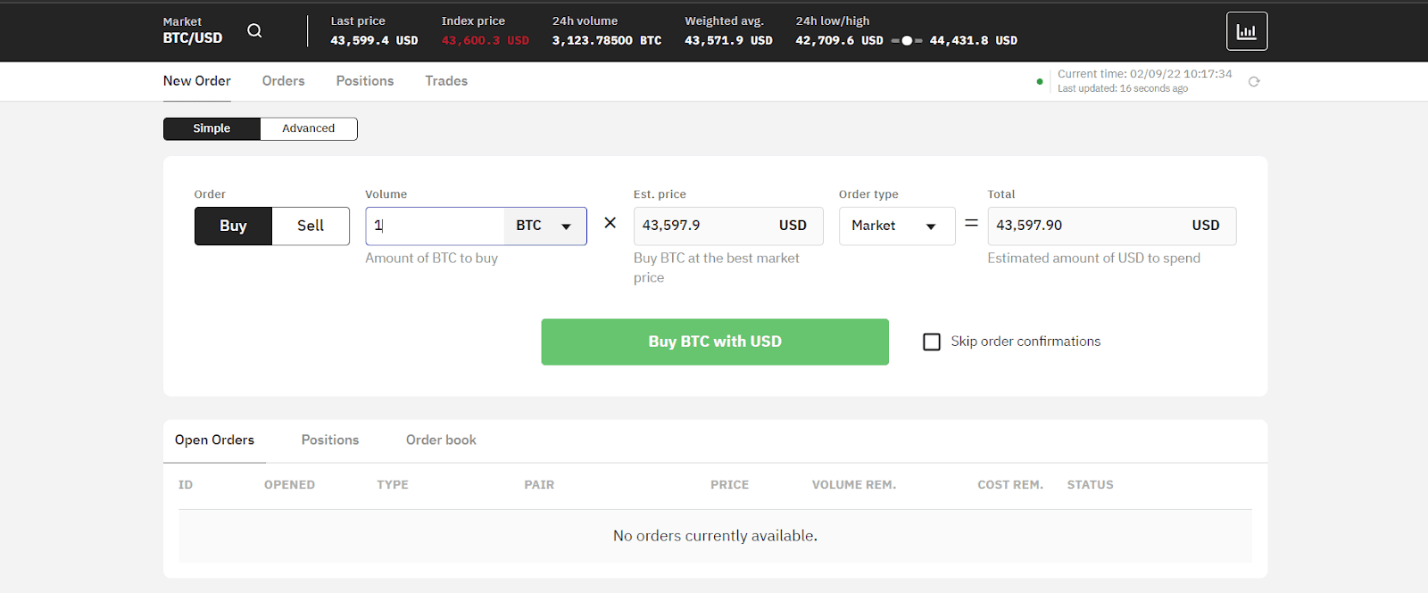The width and height of the screenshot is (1428, 593).
Task: Switch order side to Sell
Action: [311, 226]
